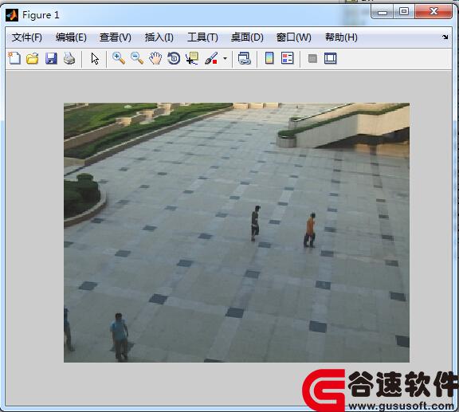Image resolution: width=459 pixels, height=412 pixels.
Task: Activate the Zoom In magnifier tool
Action: [119, 58]
